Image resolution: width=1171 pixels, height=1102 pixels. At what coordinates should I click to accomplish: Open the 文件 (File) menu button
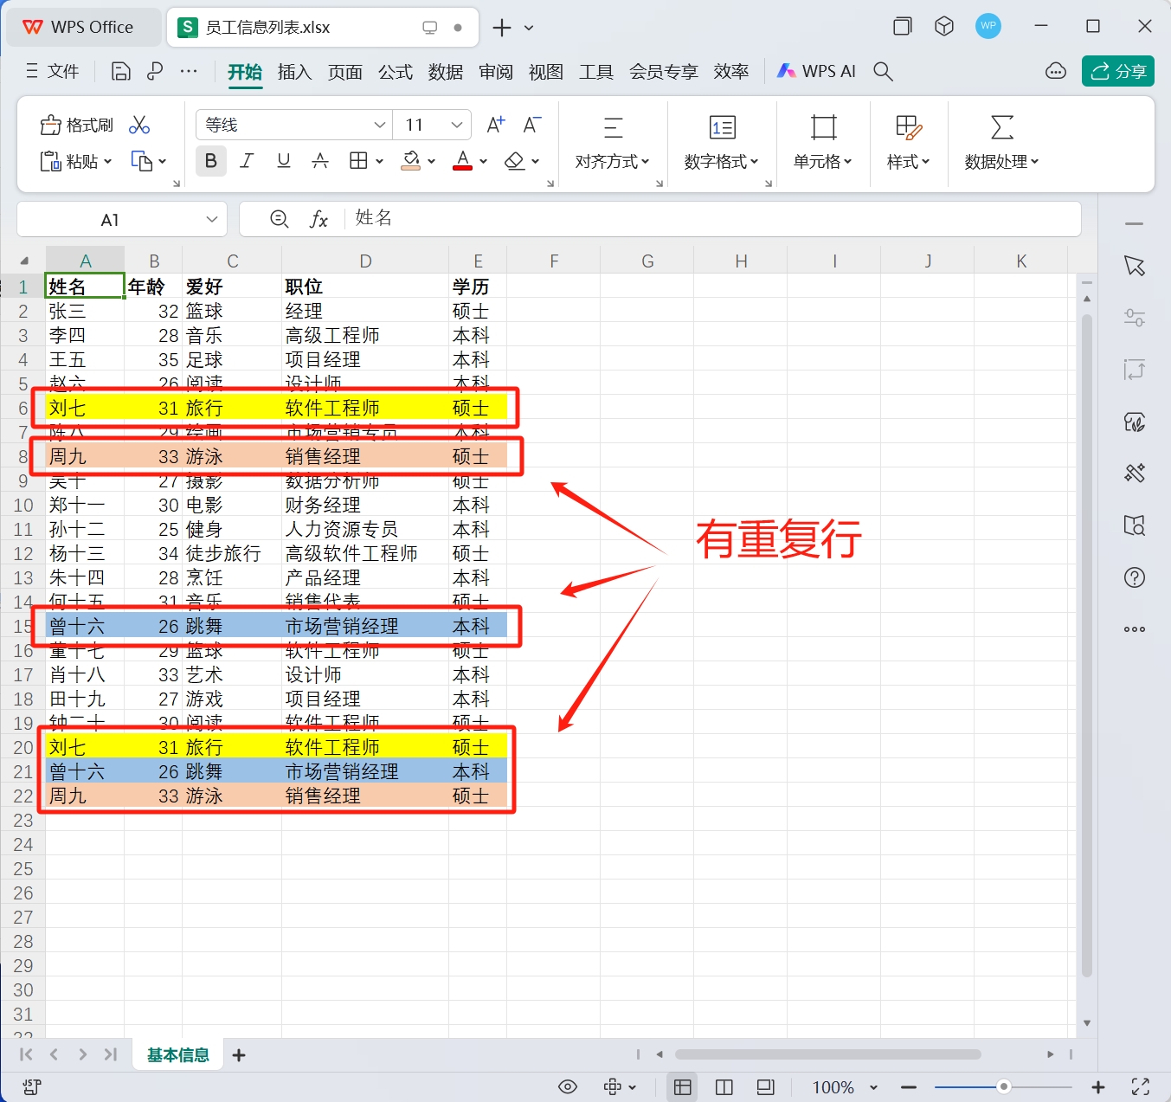[x=53, y=72]
